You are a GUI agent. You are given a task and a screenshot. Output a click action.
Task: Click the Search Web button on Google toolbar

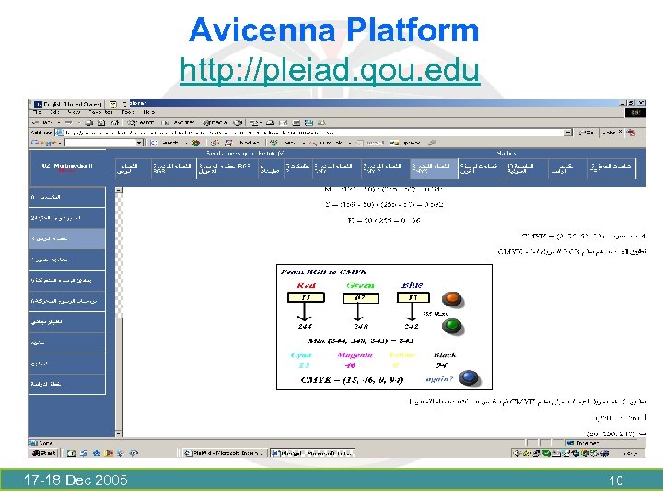pyautogui.click(x=166, y=143)
